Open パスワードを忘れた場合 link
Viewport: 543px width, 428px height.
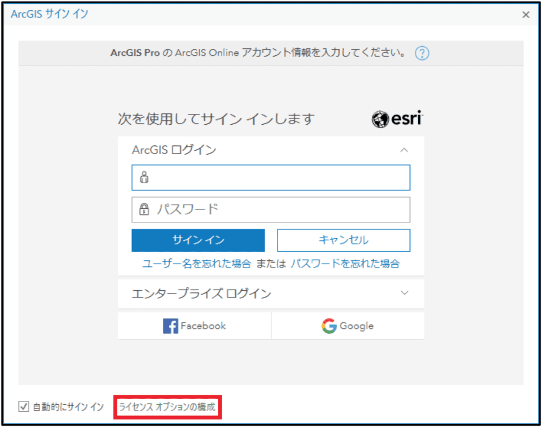[x=345, y=264]
